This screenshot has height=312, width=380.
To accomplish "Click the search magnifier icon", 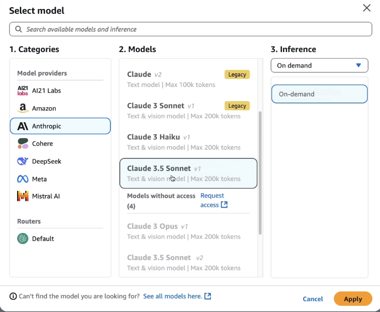I will click(x=18, y=29).
